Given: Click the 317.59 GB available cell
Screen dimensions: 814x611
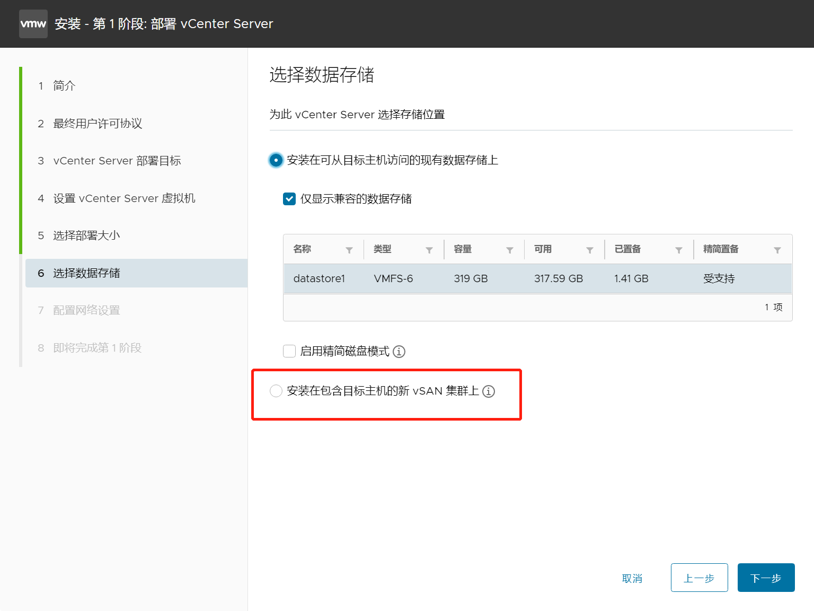Looking at the screenshot, I should click(x=559, y=278).
